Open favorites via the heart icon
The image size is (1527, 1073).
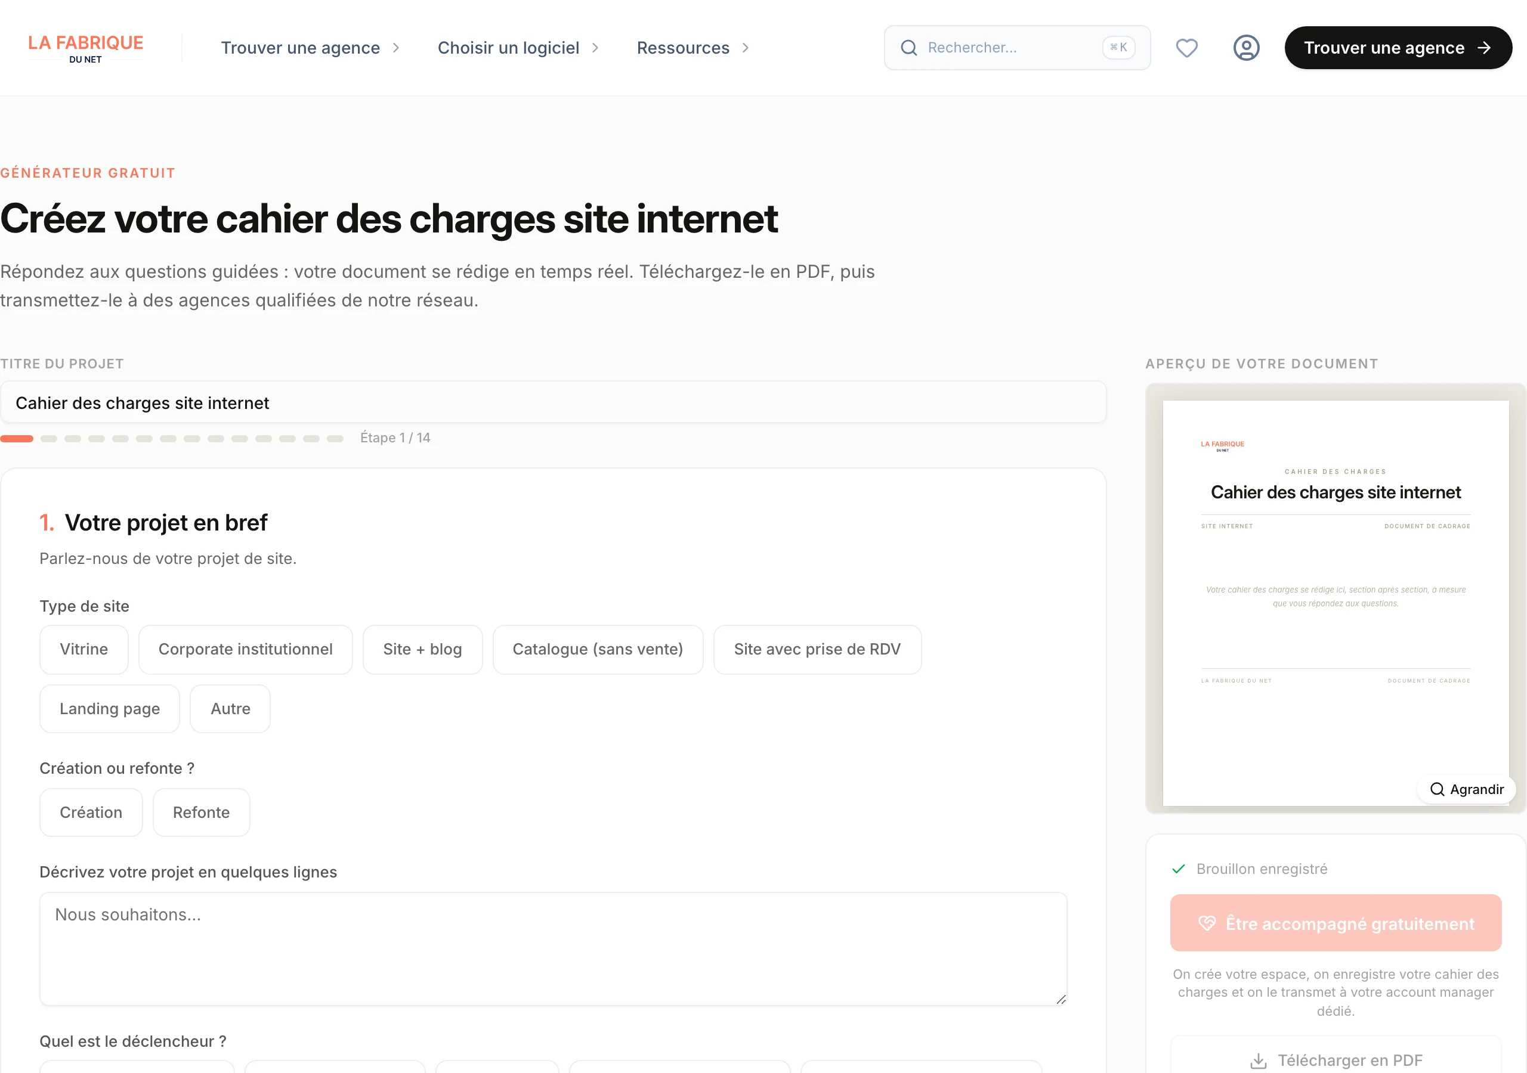click(1186, 48)
